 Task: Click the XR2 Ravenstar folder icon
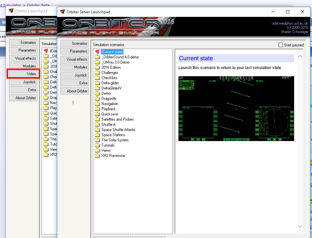click(97, 155)
